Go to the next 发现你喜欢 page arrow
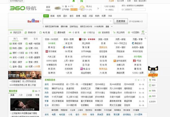Screen dimensions: 170x117 click(144, 80)
